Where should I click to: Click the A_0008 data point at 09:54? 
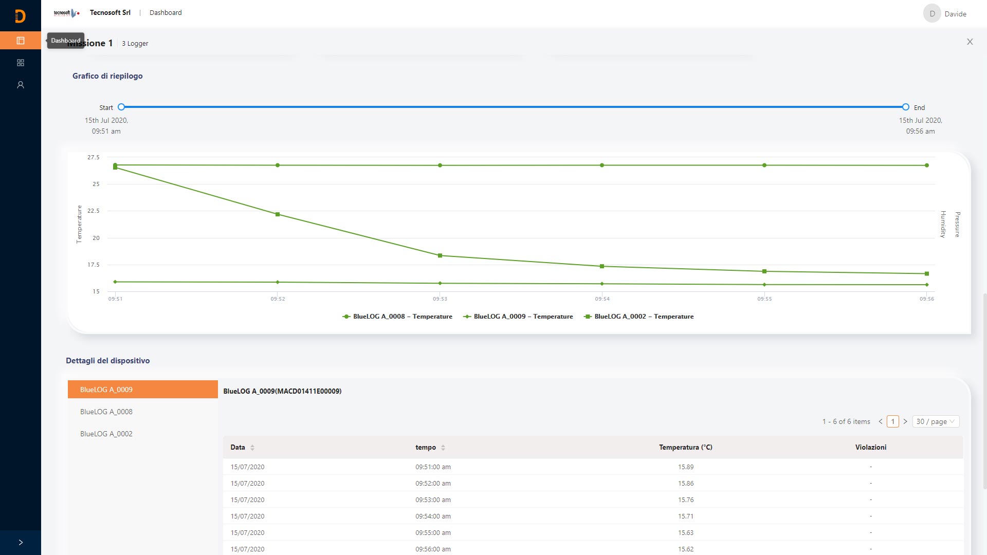coord(602,165)
